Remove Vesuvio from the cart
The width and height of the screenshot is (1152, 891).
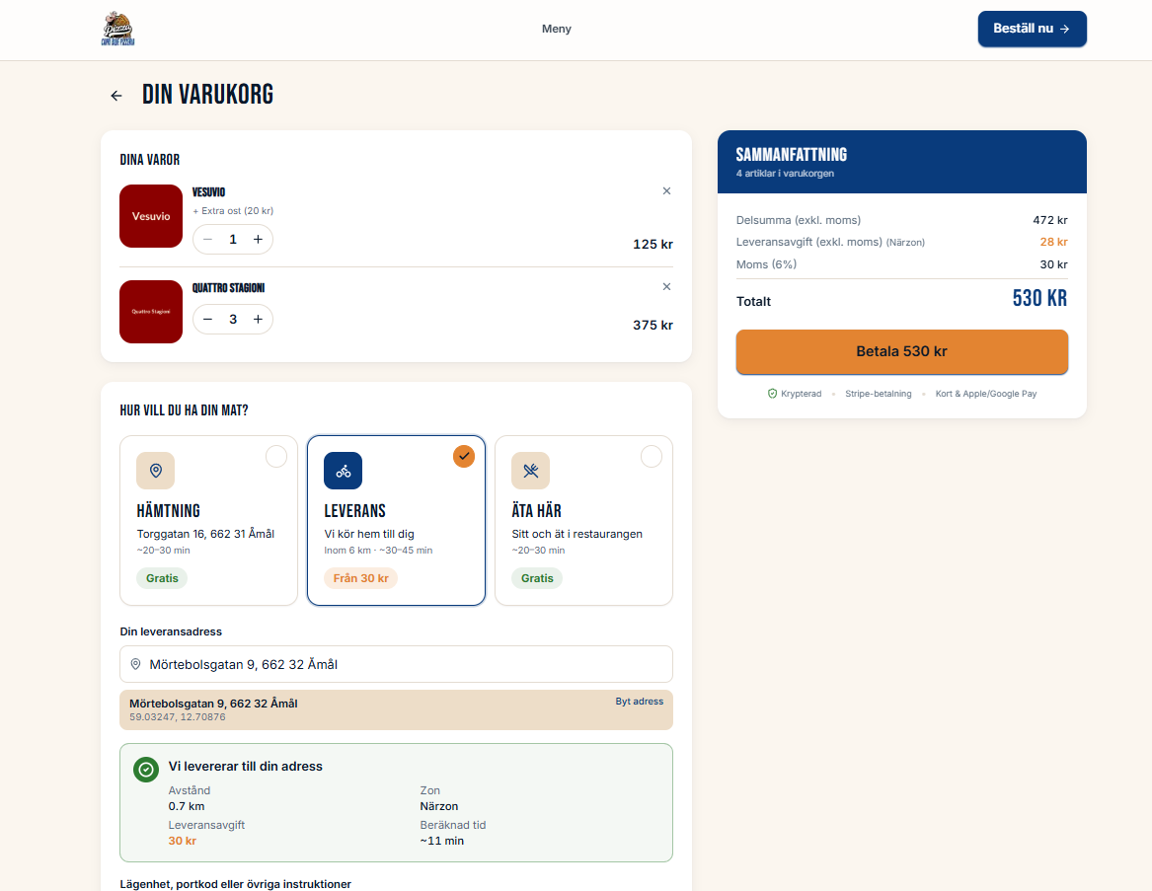[666, 191]
